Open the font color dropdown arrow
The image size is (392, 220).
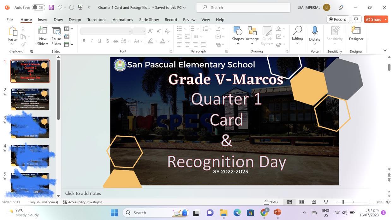click(169, 41)
